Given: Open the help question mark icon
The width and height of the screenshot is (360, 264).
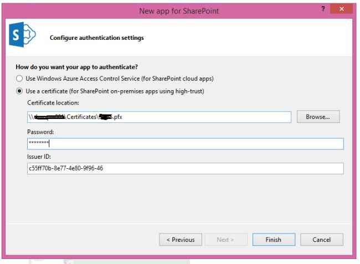Looking at the screenshot, I should [323, 9].
